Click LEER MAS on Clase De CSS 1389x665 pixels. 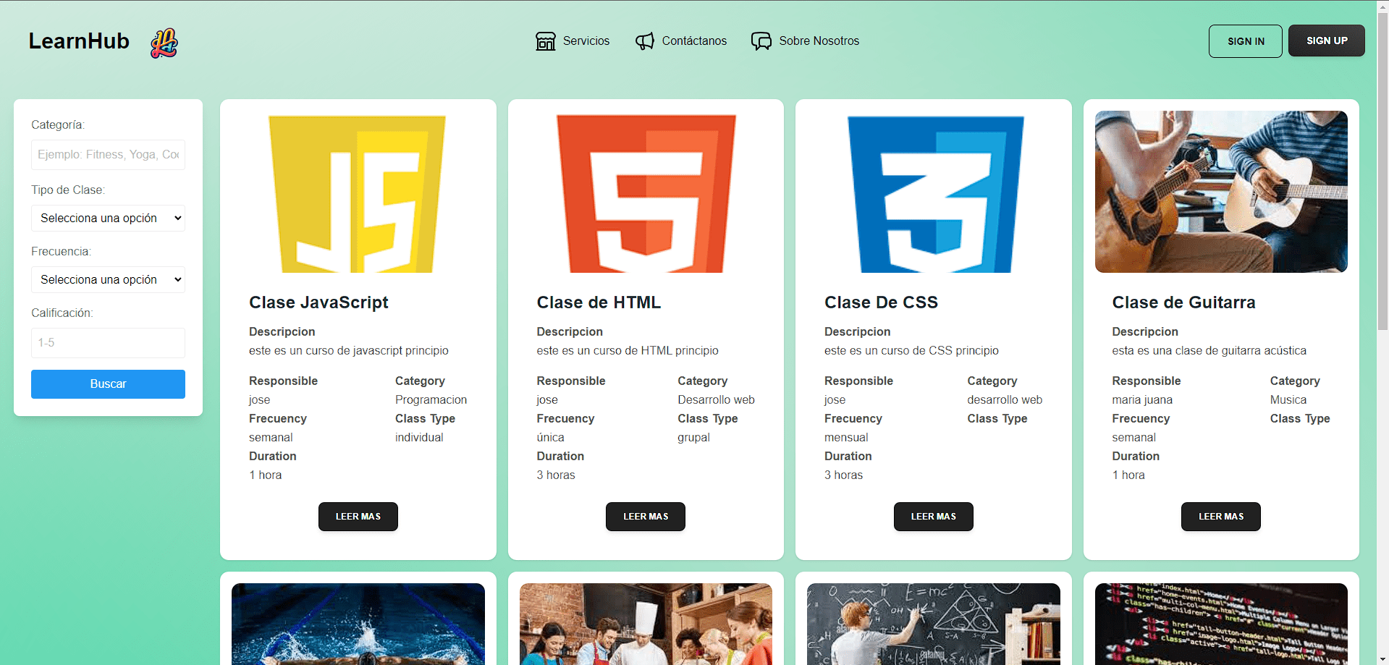pyautogui.click(x=933, y=516)
